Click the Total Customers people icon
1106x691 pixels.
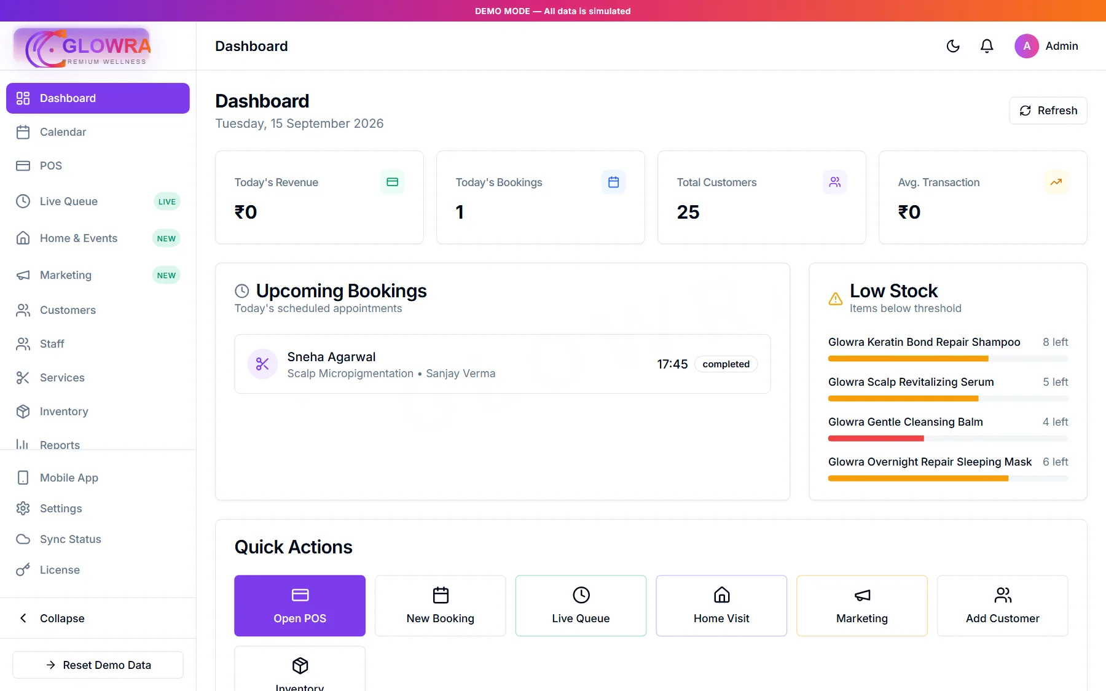(x=835, y=182)
